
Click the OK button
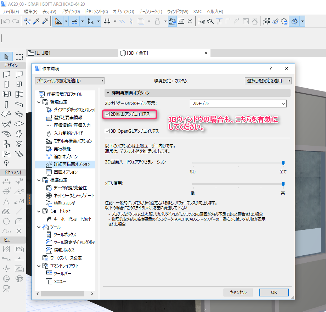pyautogui.click(x=274, y=292)
